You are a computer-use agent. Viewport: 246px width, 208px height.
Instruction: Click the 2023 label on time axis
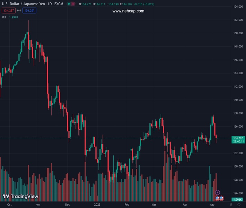[x=98, y=205]
